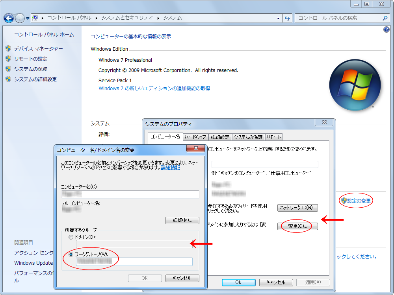Select the ドメイン(D) radio button
This screenshot has height=295, width=394.
point(71,237)
